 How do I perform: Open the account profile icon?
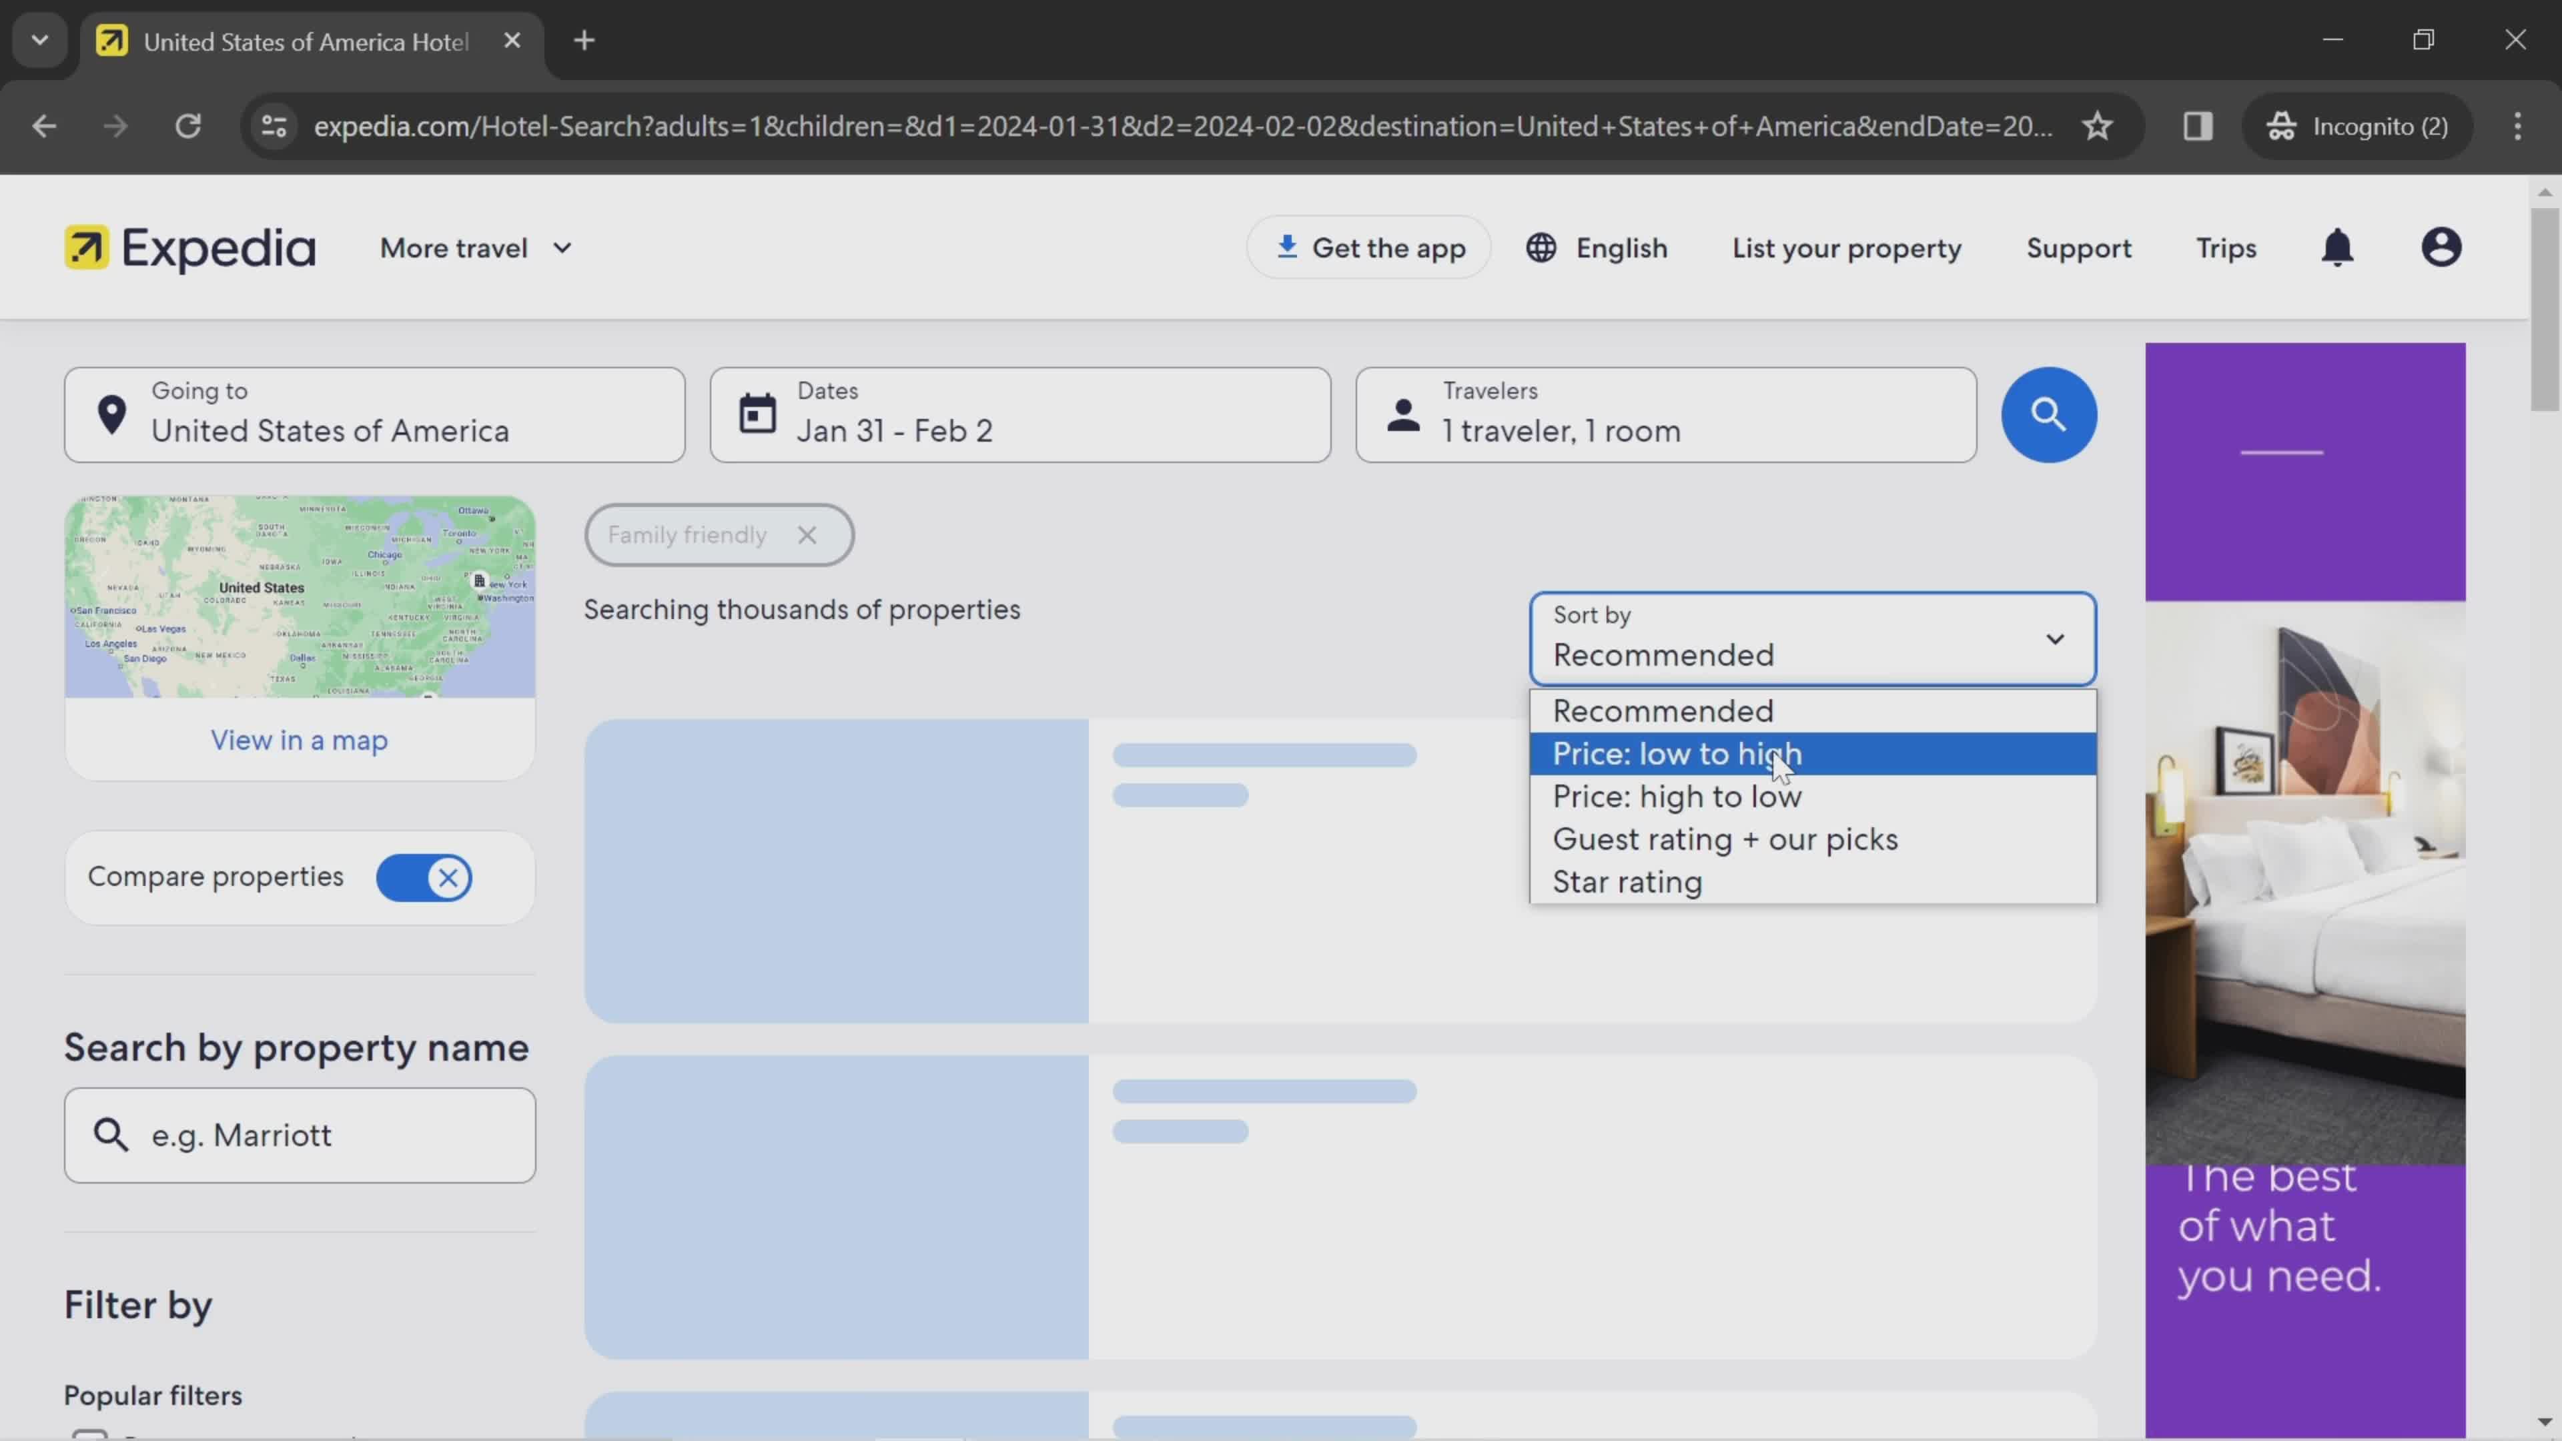[2441, 248]
